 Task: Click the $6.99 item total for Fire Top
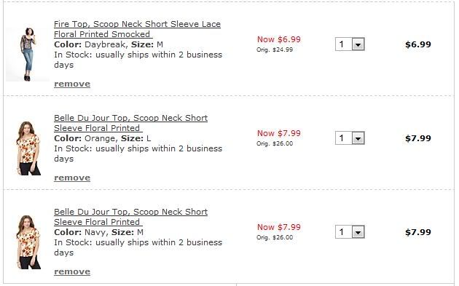[x=418, y=44]
